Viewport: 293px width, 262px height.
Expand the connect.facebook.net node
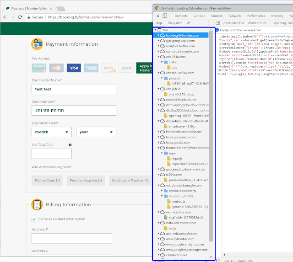[x=158, y=100]
